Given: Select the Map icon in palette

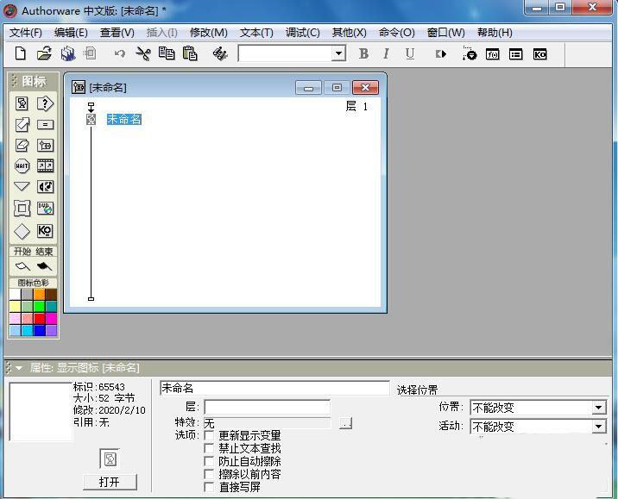Looking at the screenshot, I should tap(46, 145).
